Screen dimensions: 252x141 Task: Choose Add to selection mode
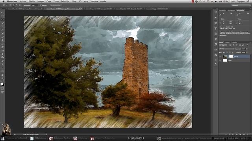pyautogui.click(x=13, y=5)
